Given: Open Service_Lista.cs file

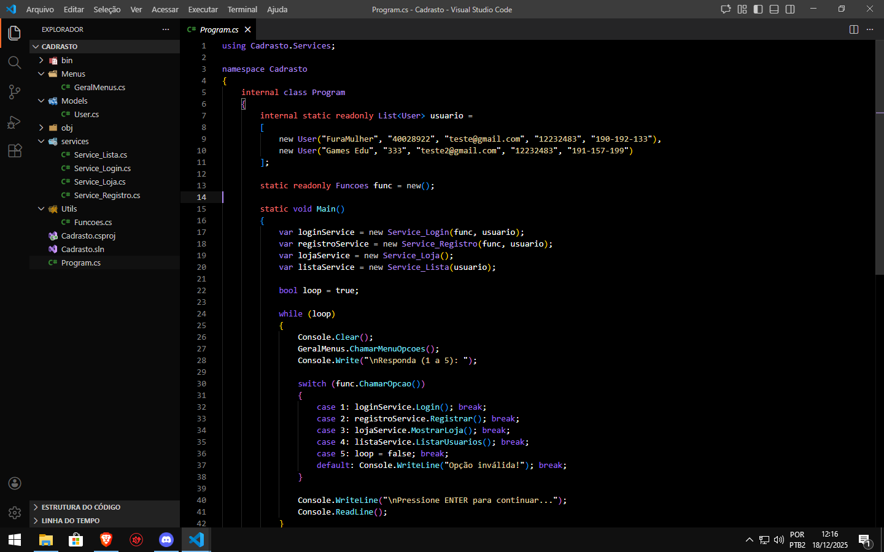Looking at the screenshot, I should click(x=104, y=155).
